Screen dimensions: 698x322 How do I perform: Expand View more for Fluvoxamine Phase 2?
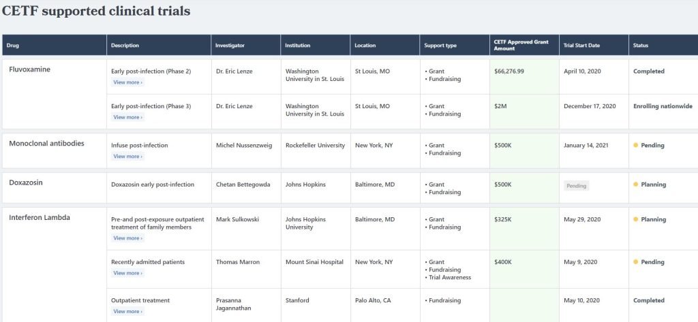click(127, 82)
